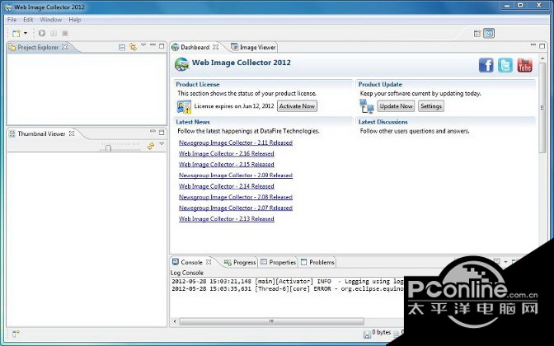Click the Update Now button

click(x=396, y=106)
